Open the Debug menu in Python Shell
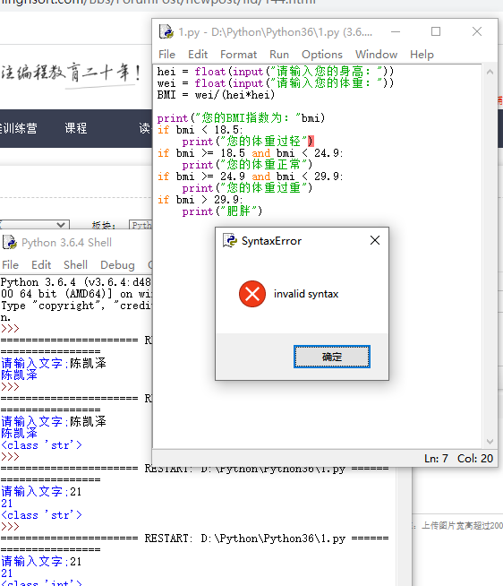This screenshot has height=586, width=503. pos(117,265)
